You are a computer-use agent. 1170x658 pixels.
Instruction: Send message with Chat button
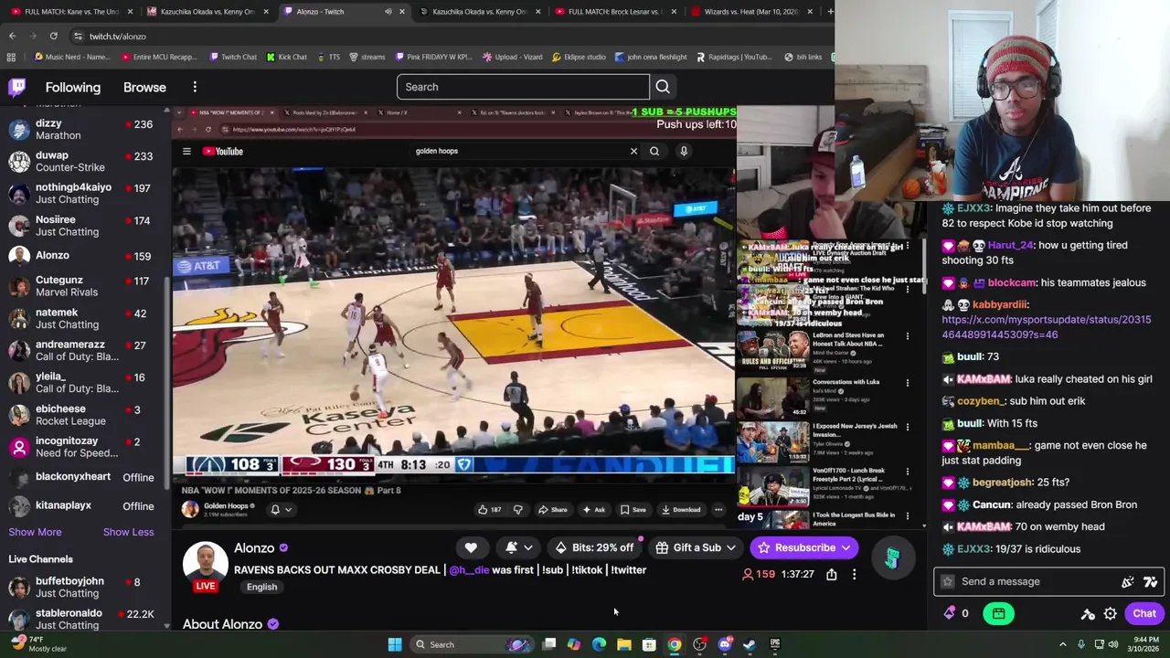pyautogui.click(x=1144, y=614)
